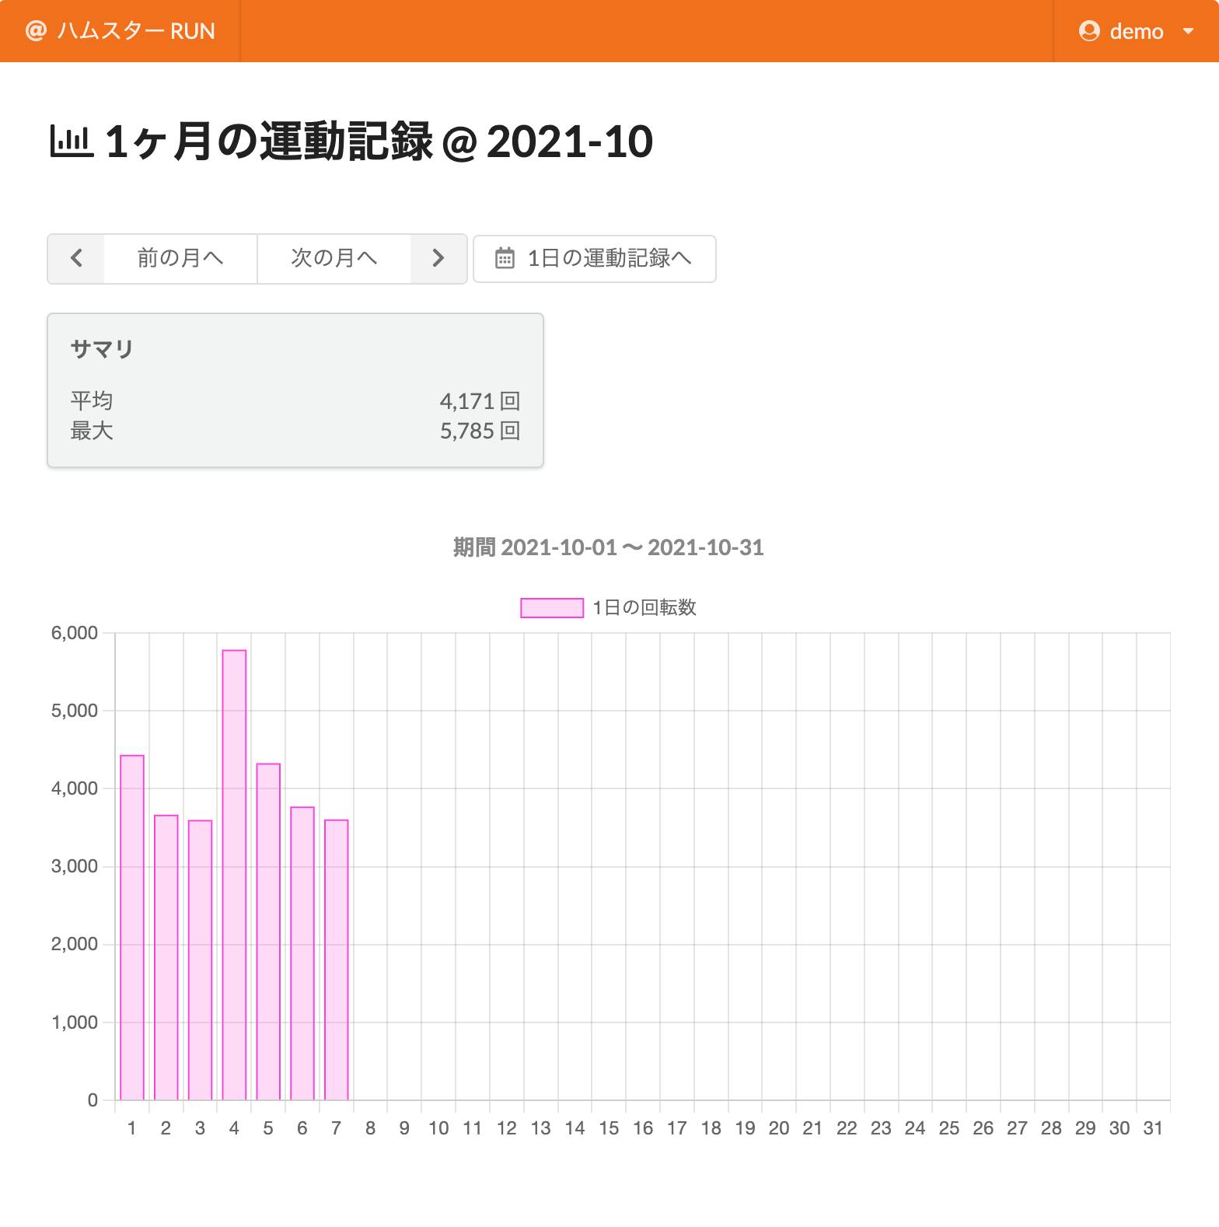Go to next month with 次の月へ
Viewport: 1219px width, 1227px height.
pyautogui.click(x=334, y=258)
